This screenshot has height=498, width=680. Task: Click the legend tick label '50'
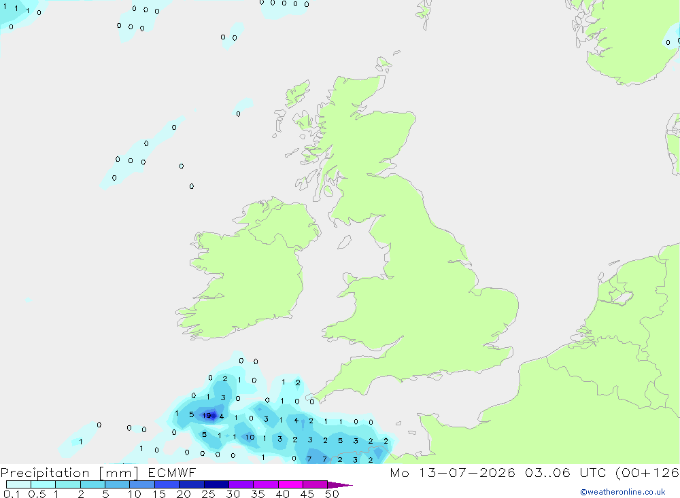332,494
